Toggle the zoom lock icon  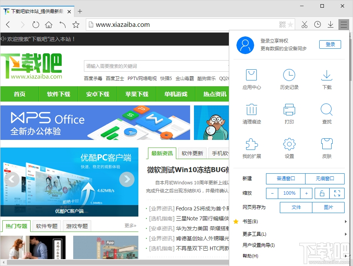[x=322, y=193]
